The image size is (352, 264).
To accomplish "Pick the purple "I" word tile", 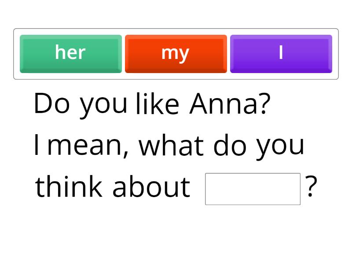I will (281, 53).
